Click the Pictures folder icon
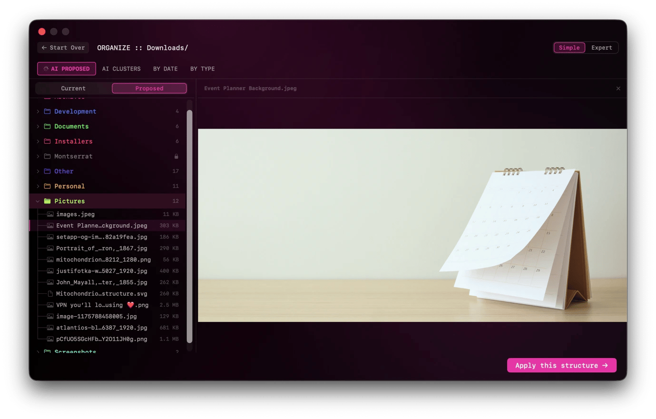 point(48,201)
